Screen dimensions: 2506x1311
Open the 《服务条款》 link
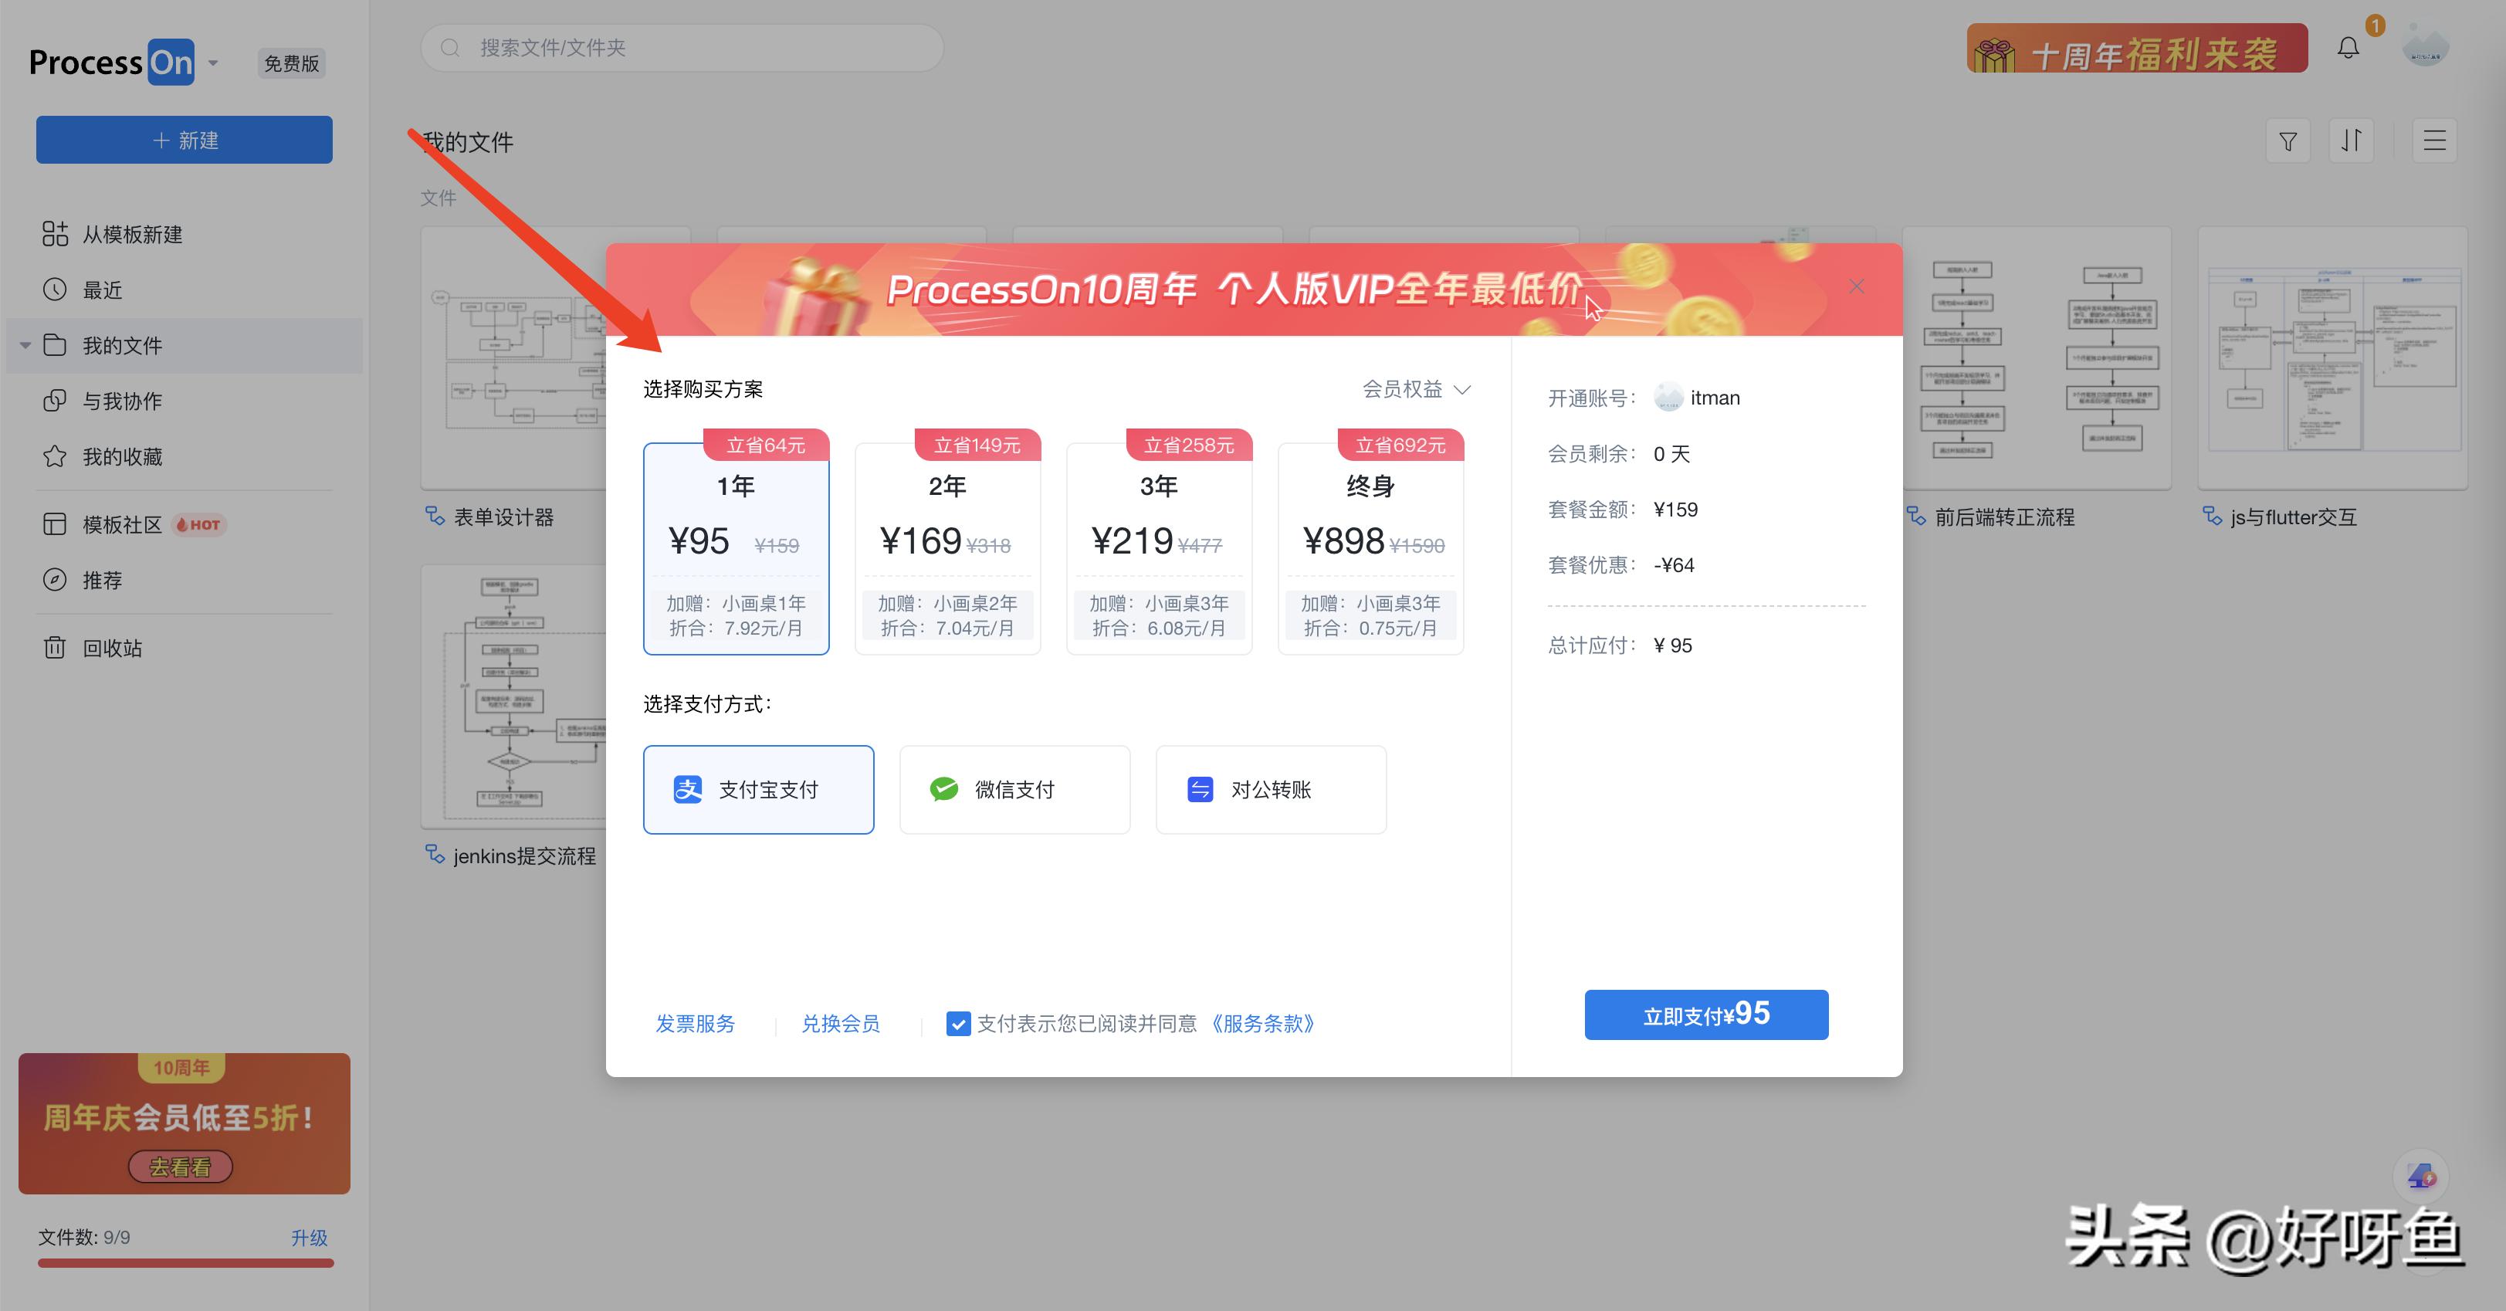click(x=1263, y=1023)
